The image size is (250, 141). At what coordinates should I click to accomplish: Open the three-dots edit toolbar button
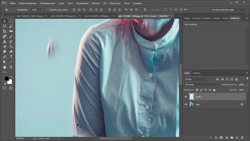point(4,72)
